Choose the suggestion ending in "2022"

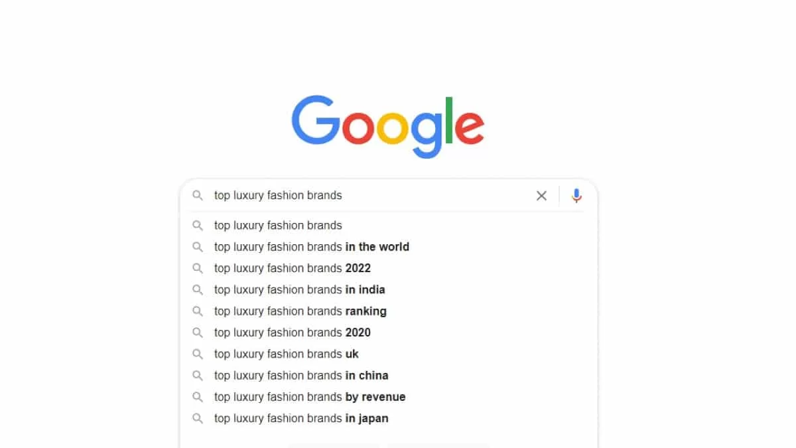pos(292,268)
